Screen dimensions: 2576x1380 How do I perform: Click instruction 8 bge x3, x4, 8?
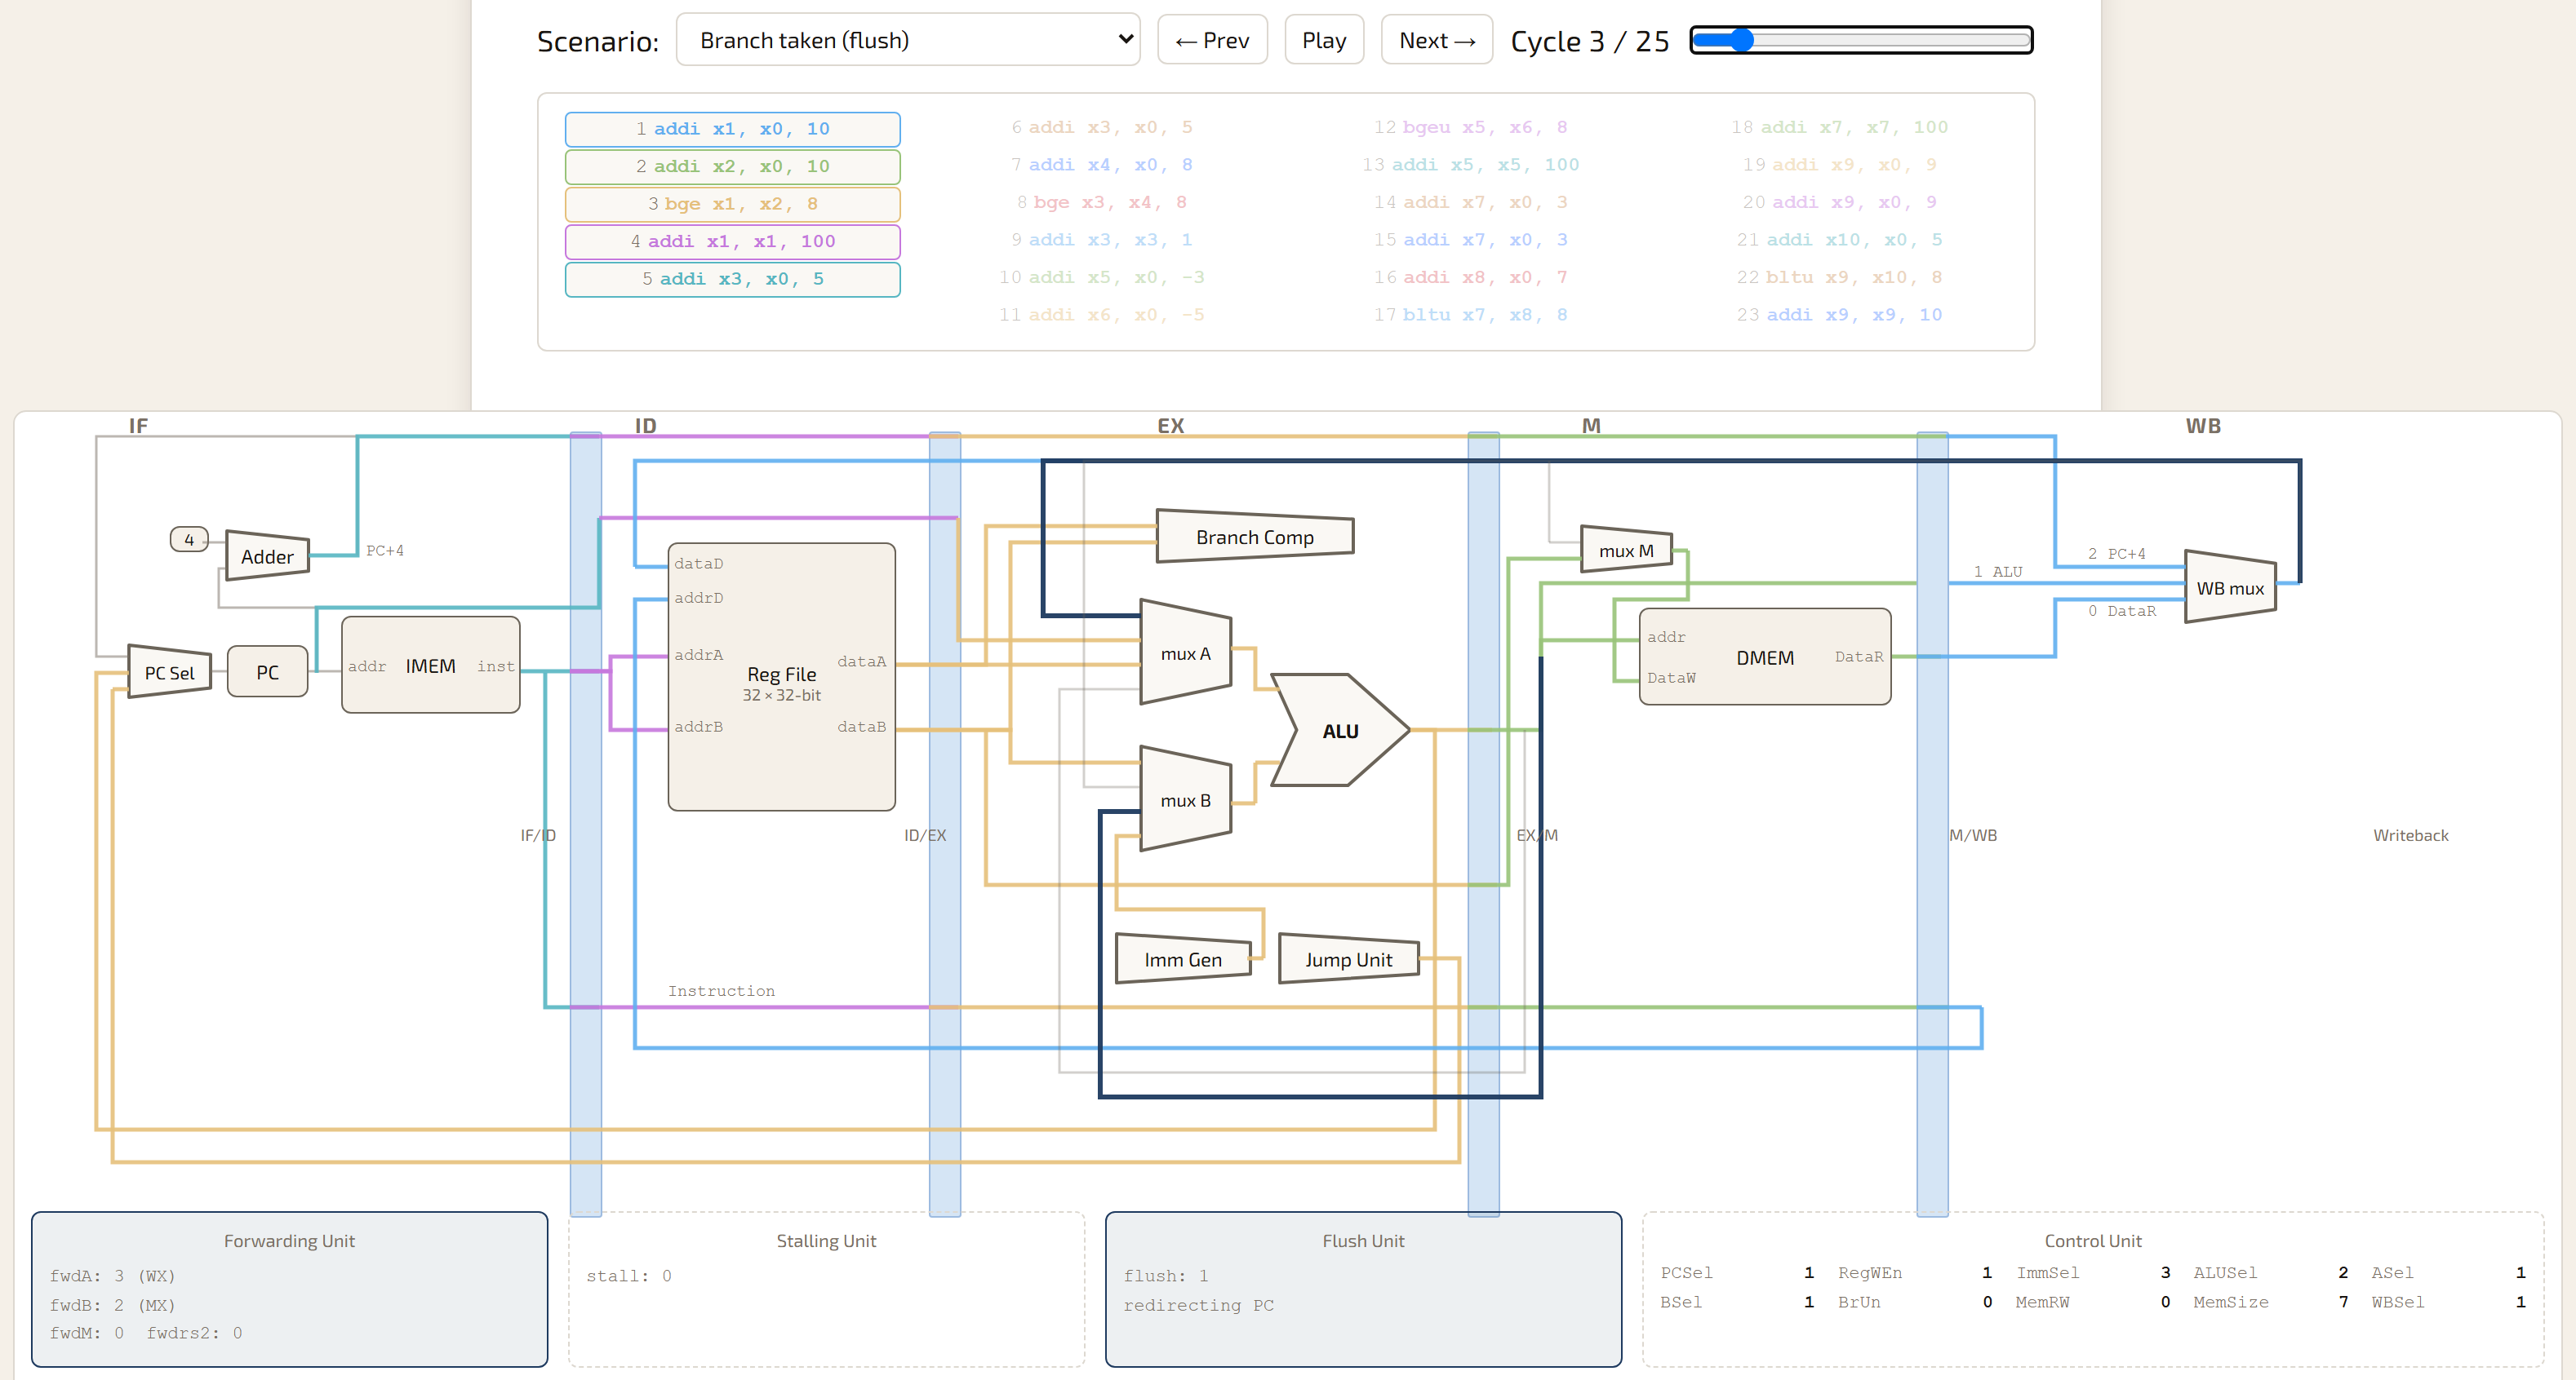(x=1101, y=201)
